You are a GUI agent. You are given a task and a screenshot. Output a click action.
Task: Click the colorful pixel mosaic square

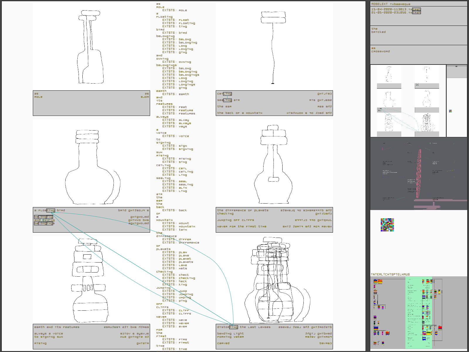tap(387, 225)
